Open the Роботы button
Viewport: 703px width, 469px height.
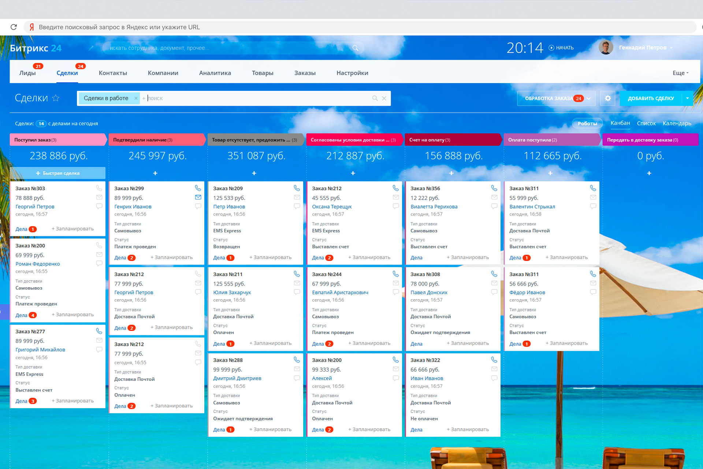[587, 123]
